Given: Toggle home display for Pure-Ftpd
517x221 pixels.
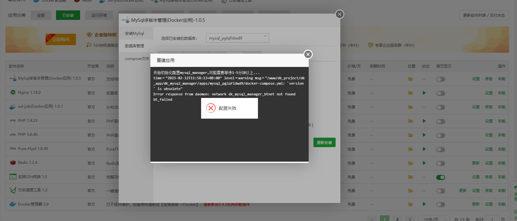Looking at the screenshot, I should pos(441,149).
